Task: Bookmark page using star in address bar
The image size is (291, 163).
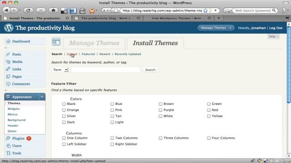Action: point(205,10)
